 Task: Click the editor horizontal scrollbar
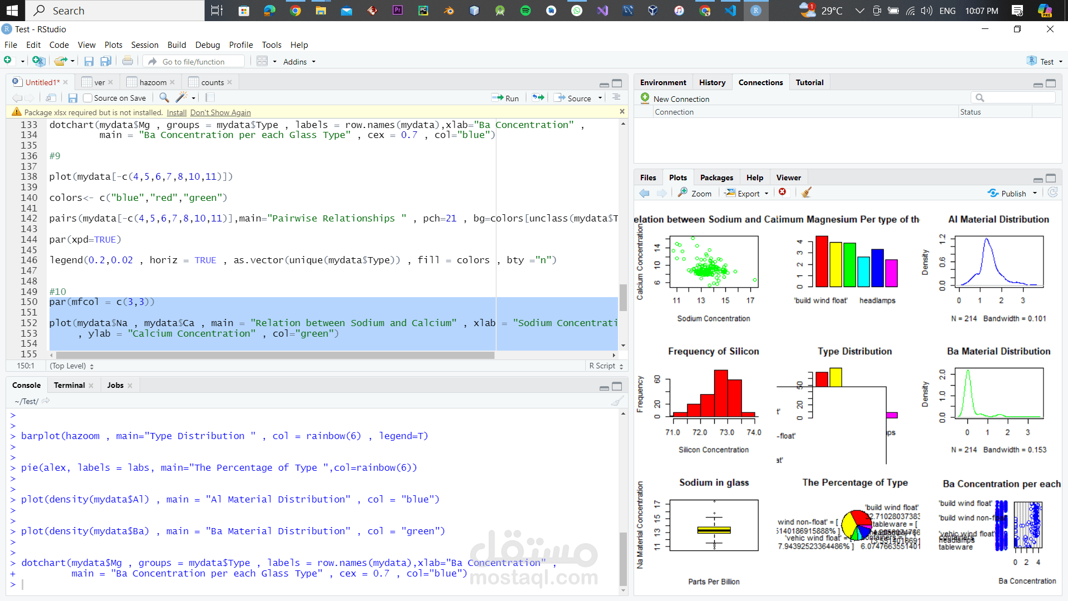[275, 355]
